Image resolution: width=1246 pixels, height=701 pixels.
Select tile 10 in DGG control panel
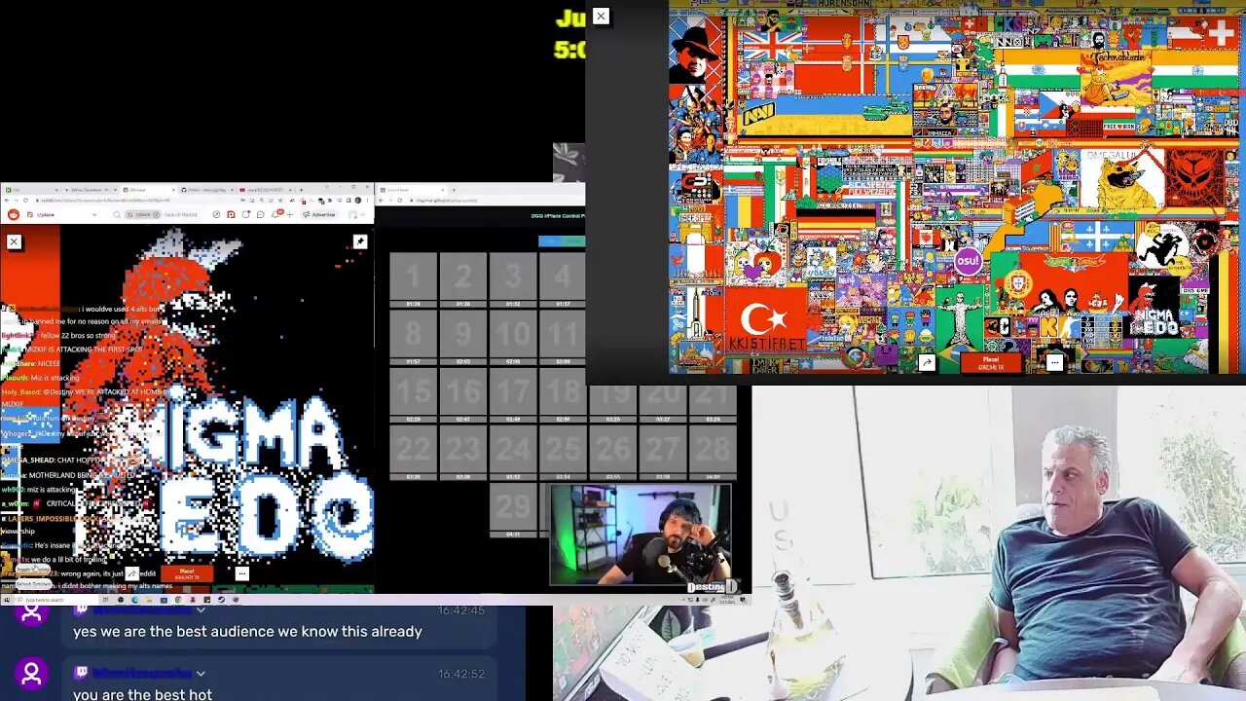(x=513, y=337)
